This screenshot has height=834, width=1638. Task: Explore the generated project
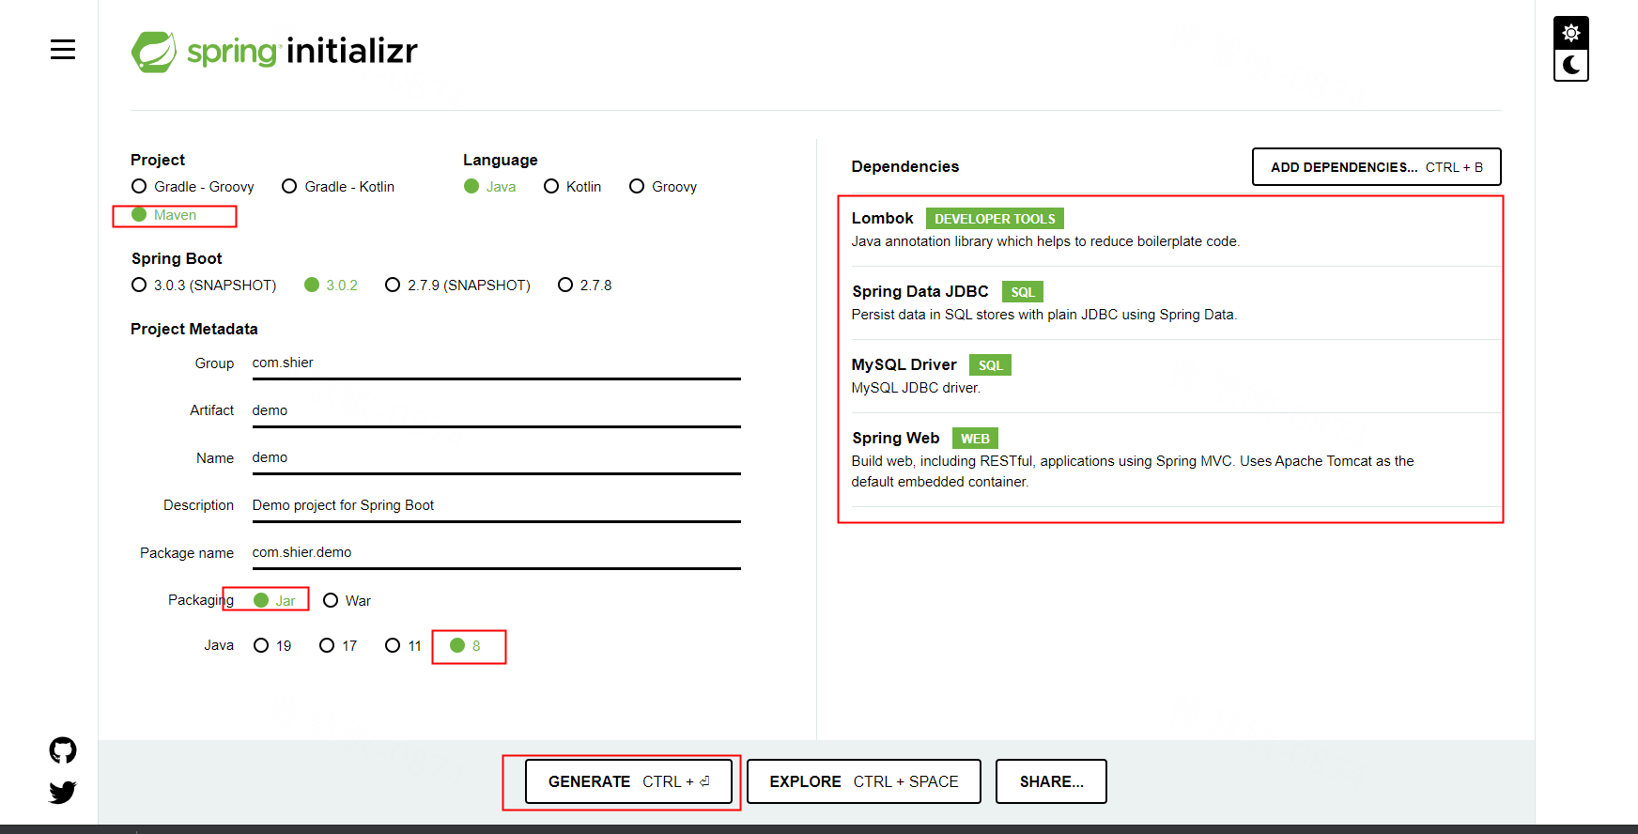(864, 781)
